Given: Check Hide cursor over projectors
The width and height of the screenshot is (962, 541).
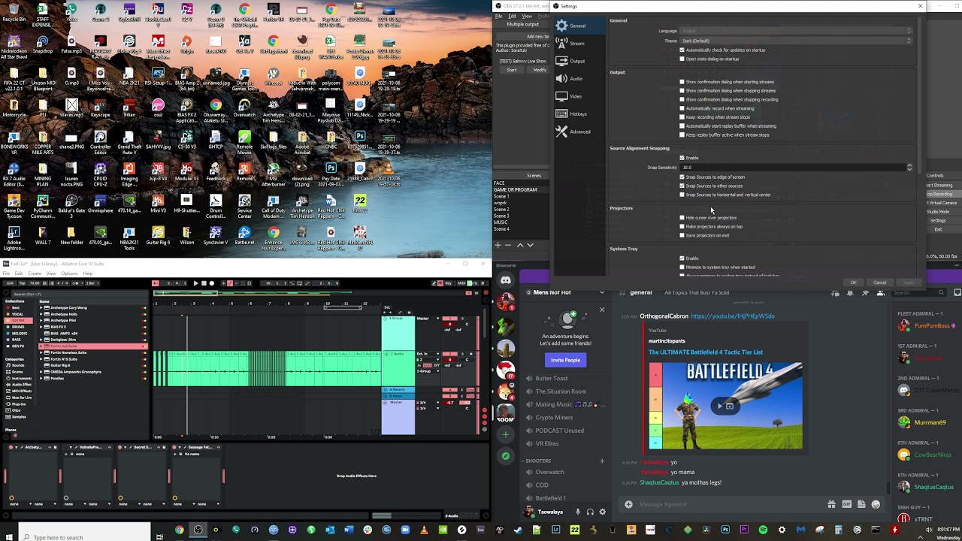Looking at the screenshot, I should point(682,218).
